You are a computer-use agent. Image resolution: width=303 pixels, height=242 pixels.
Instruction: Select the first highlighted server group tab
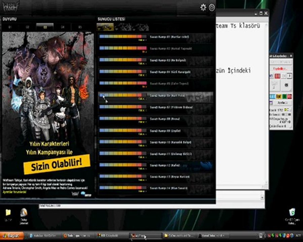[x=105, y=27]
